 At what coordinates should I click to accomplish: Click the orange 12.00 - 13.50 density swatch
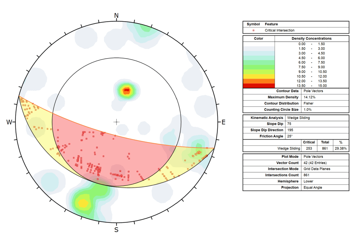(259, 81)
